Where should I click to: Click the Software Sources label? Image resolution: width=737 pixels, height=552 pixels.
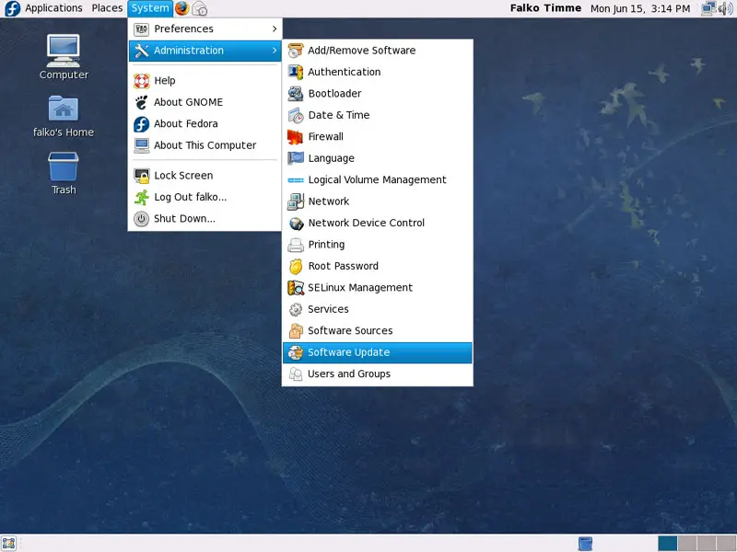tap(350, 331)
